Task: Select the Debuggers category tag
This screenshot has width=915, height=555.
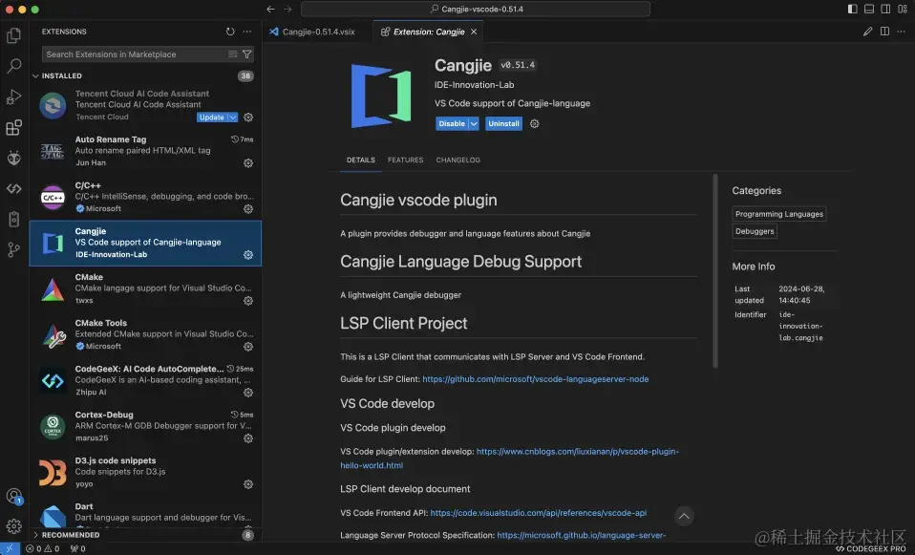Action: pyautogui.click(x=755, y=231)
